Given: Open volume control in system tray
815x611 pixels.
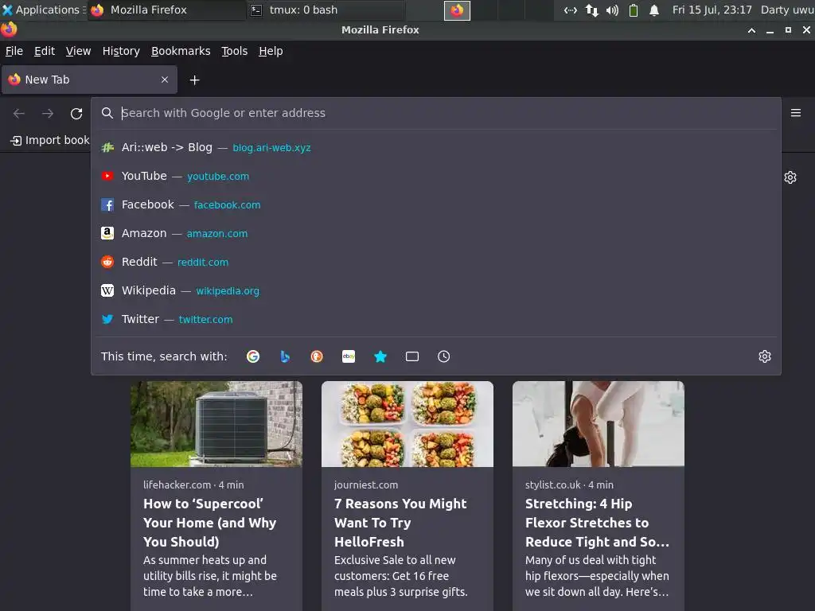Looking at the screenshot, I should 612,10.
